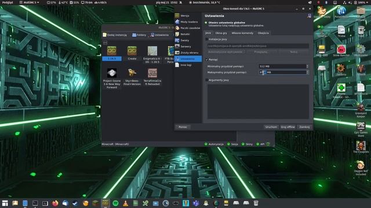The image size is (371, 208).
Task: Select the Enigmatica 6 instance
Action: click(152, 55)
